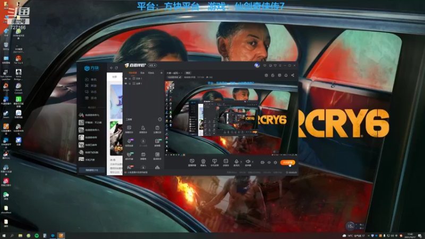Open the first tool in the toolbox (弹幕助手)
425x239 pixels.
tap(129, 129)
